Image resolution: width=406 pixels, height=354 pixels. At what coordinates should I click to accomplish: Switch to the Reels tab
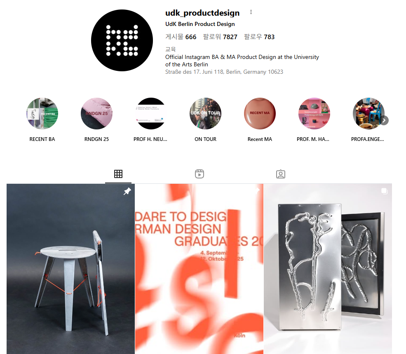(199, 174)
